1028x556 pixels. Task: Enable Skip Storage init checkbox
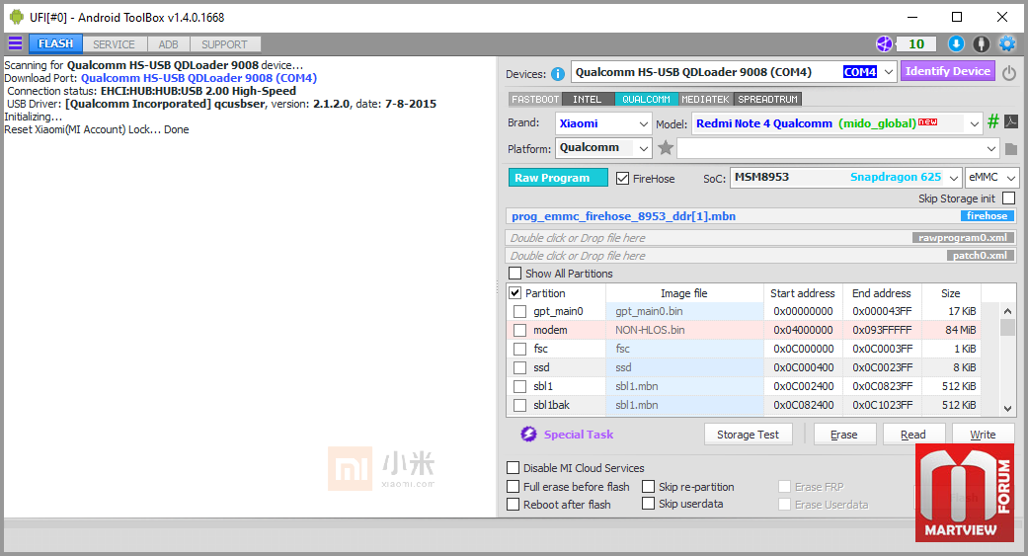(x=1009, y=199)
